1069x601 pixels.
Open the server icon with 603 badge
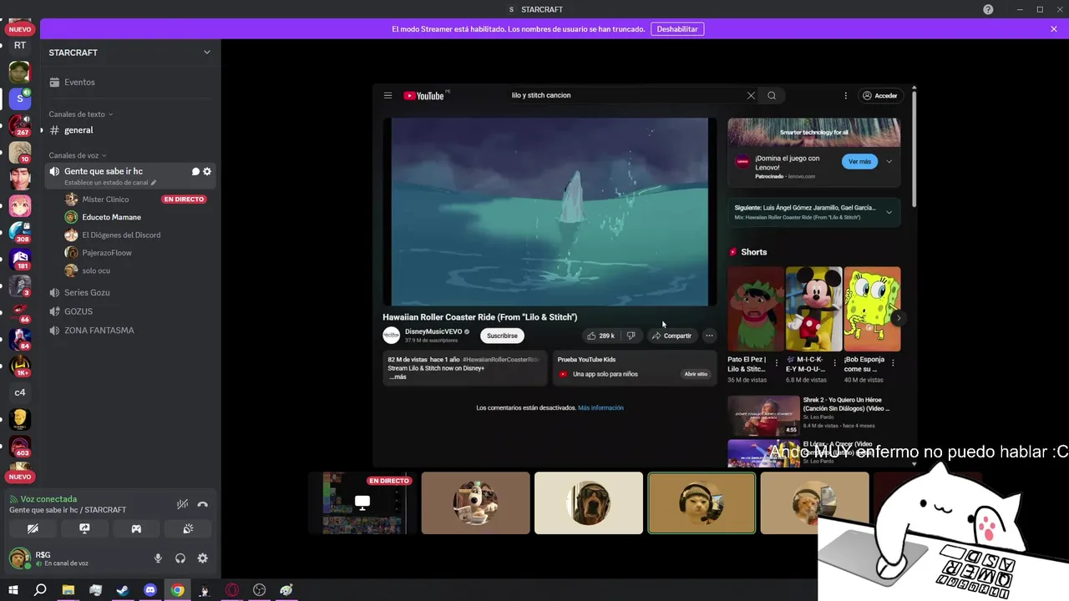(20, 447)
